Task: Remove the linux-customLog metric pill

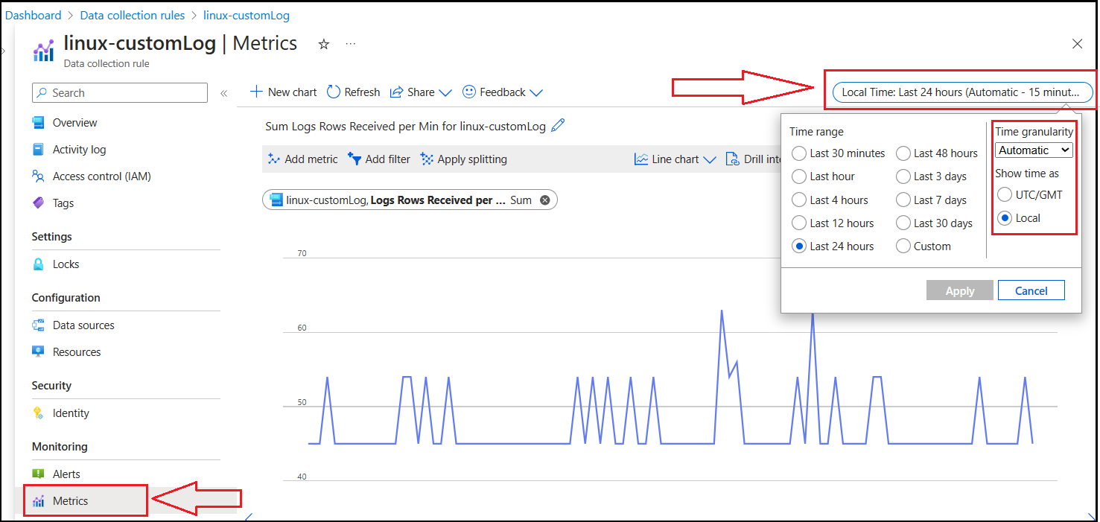Action: point(544,200)
